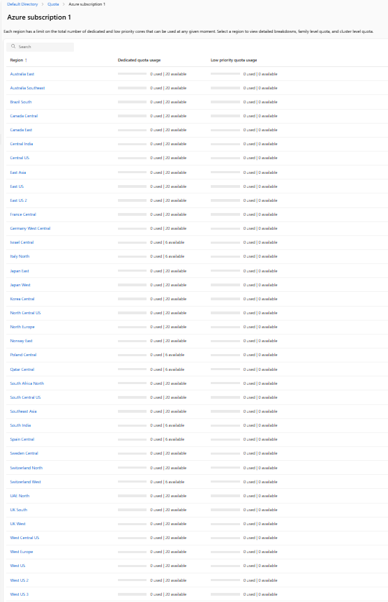Sort by the Region column arrow
This screenshot has width=388, height=602.
(x=26, y=60)
